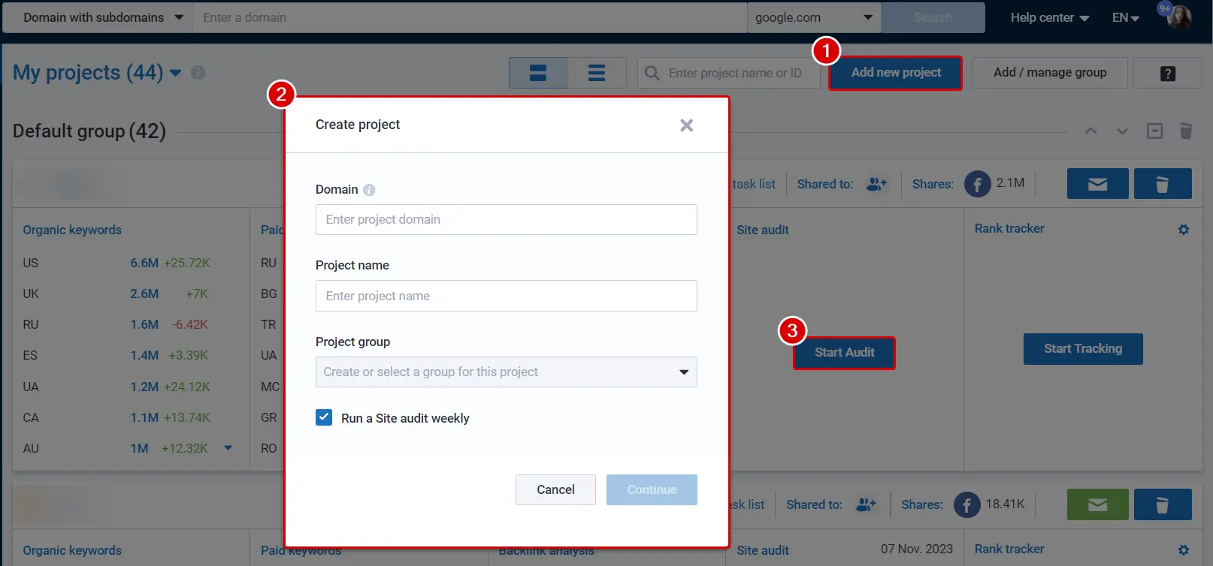The image size is (1213, 566).
Task: Click the search magnifier icon in project search
Action: click(652, 73)
